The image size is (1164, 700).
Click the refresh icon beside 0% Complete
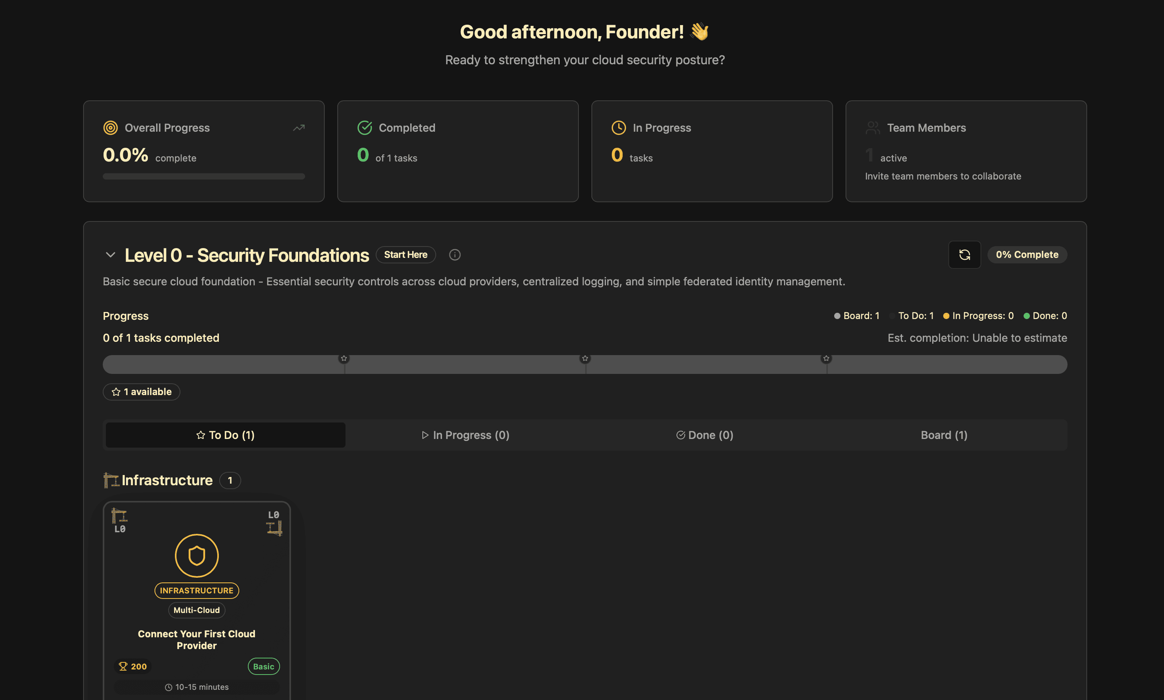point(964,255)
